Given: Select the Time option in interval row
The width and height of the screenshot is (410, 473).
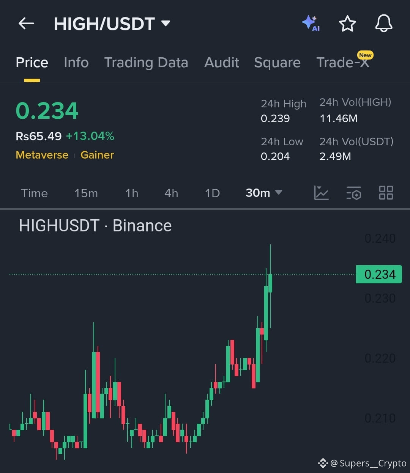Looking at the screenshot, I should click(35, 193).
